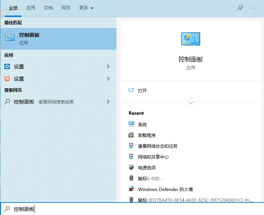This screenshot has height=215, width=264.
Task: Open the recent 鼠标 ED7BA470 entry
Action: pos(195,200)
